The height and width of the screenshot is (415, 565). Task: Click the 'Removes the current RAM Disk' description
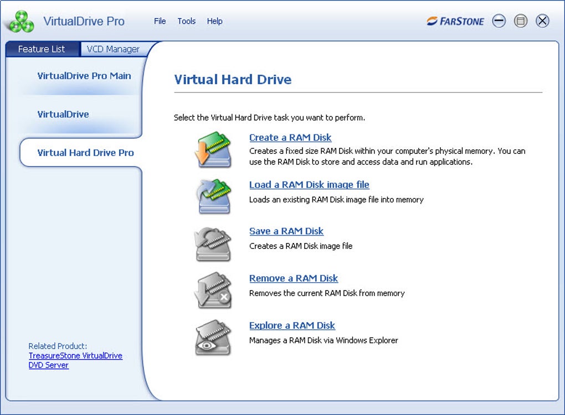327,293
